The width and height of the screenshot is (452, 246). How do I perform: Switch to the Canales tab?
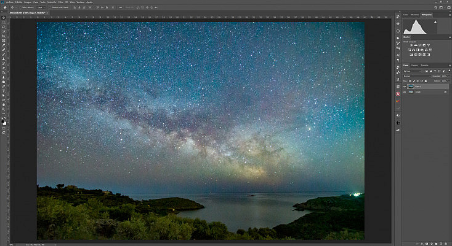pos(414,65)
